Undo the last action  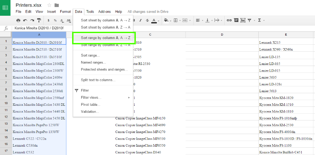click(25, 20)
